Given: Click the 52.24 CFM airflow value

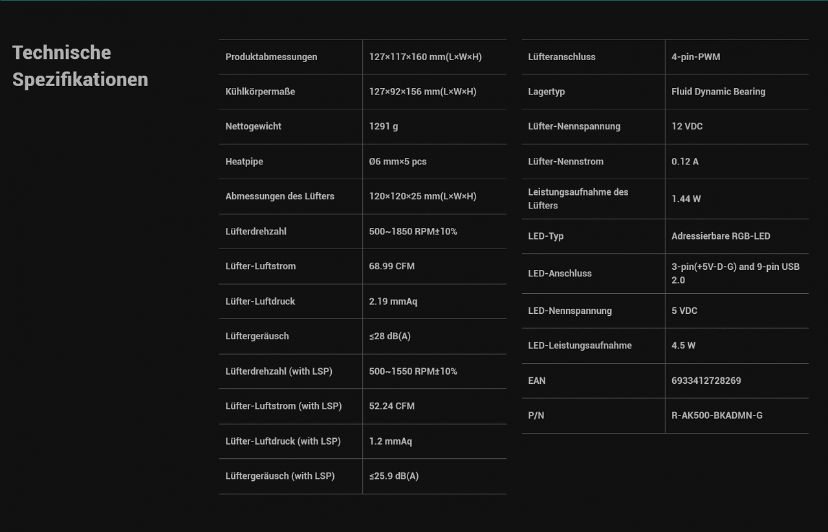Looking at the screenshot, I should [x=392, y=406].
